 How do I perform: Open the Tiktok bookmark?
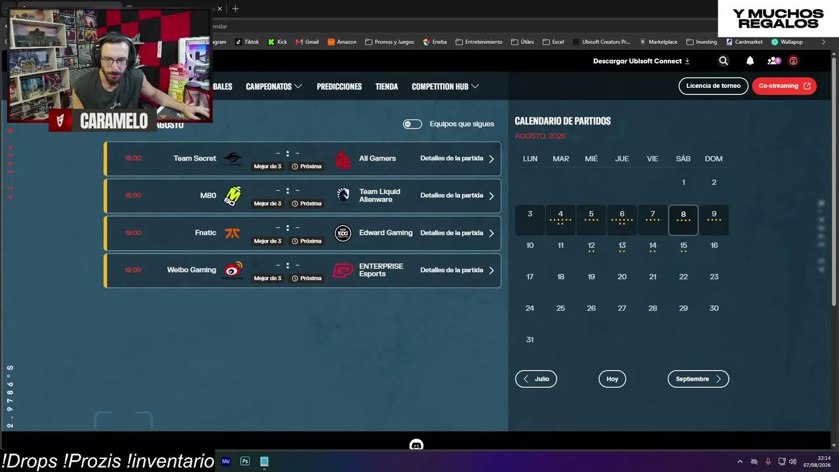click(247, 42)
